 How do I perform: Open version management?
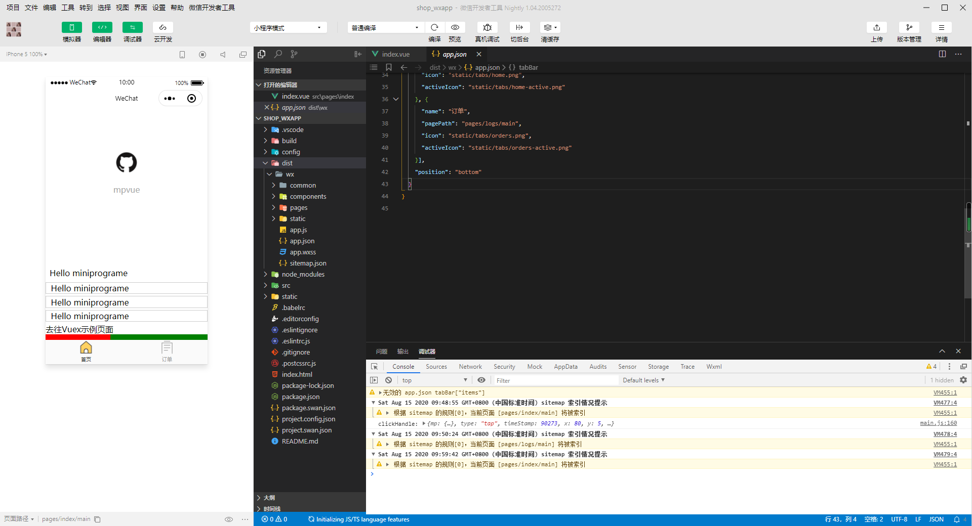909,27
